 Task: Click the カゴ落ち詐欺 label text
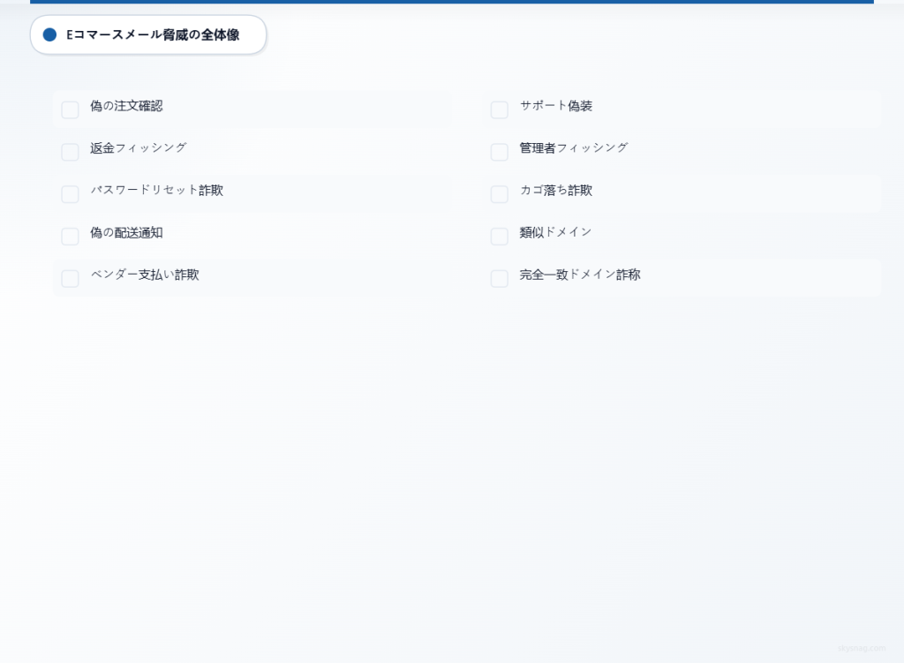[x=556, y=191]
